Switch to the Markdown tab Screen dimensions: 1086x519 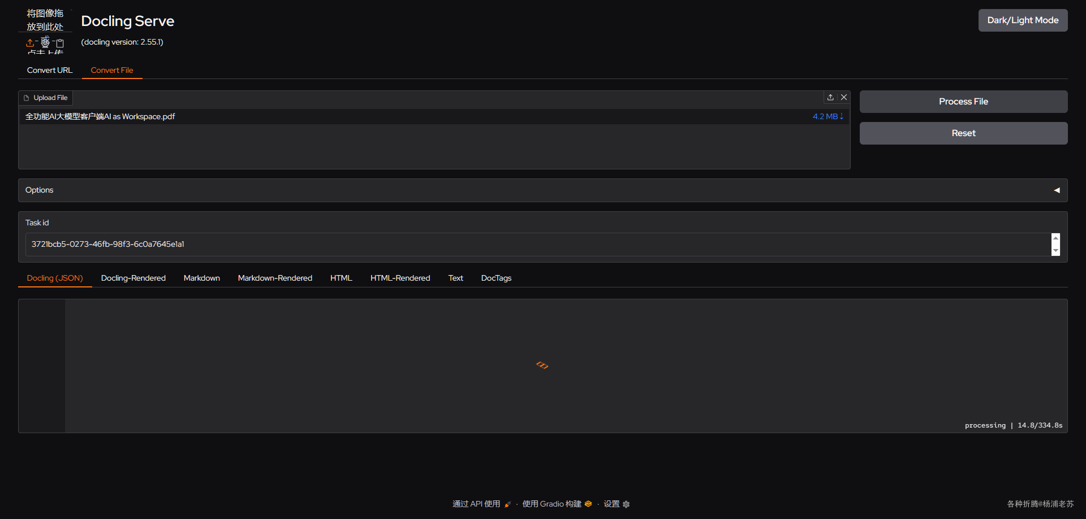click(x=202, y=278)
